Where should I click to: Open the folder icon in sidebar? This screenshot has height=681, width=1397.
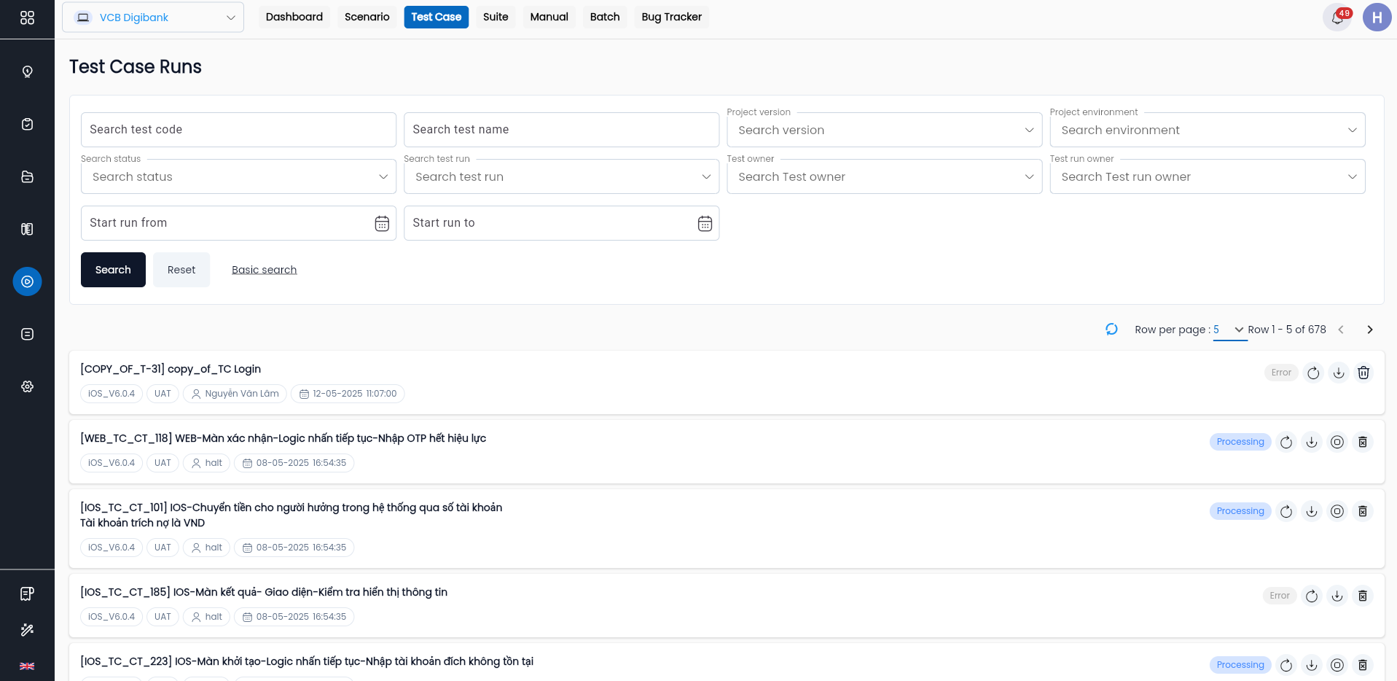click(27, 176)
